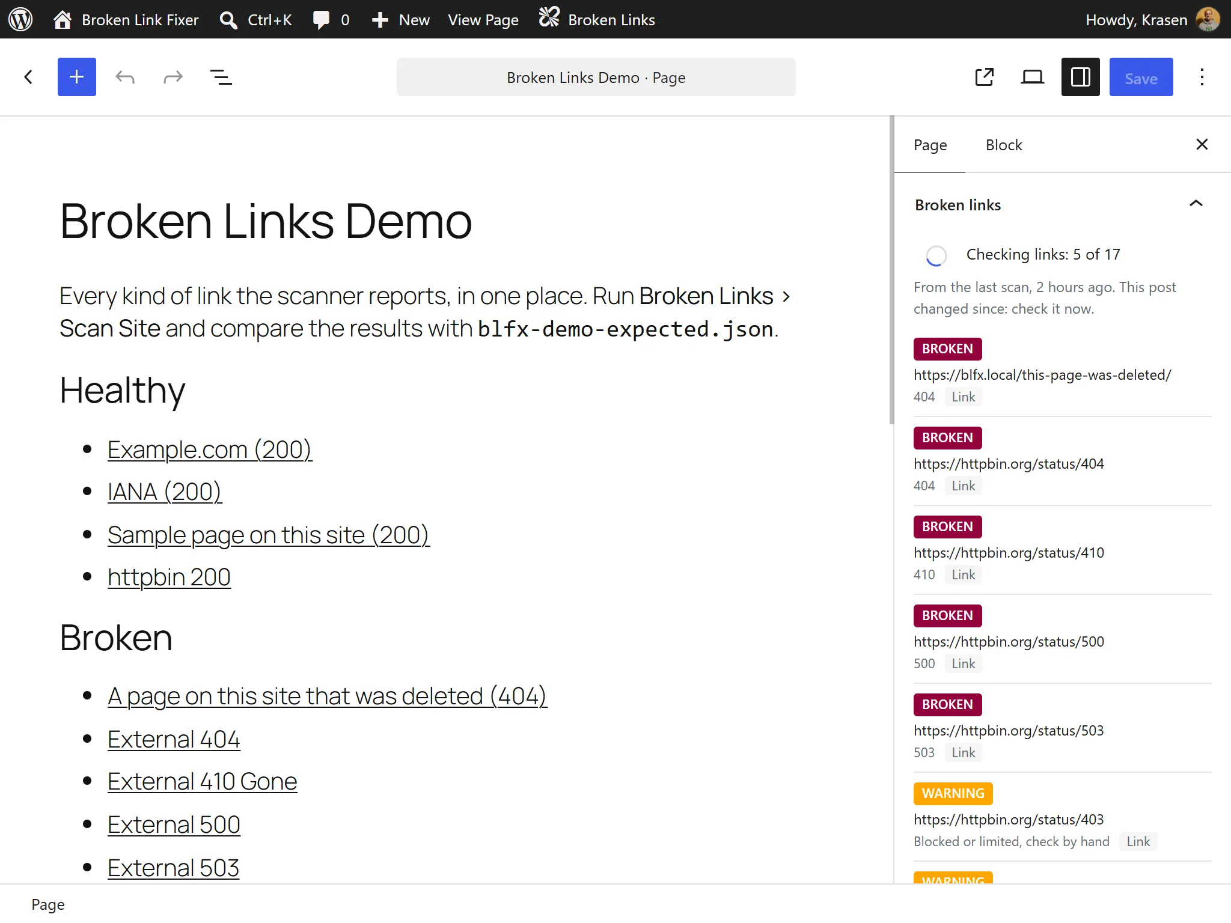This screenshot has width=1231, height=923.
Task: Click httpbin status/410 URL in sidebar
Action: (x=1009, y=553)
